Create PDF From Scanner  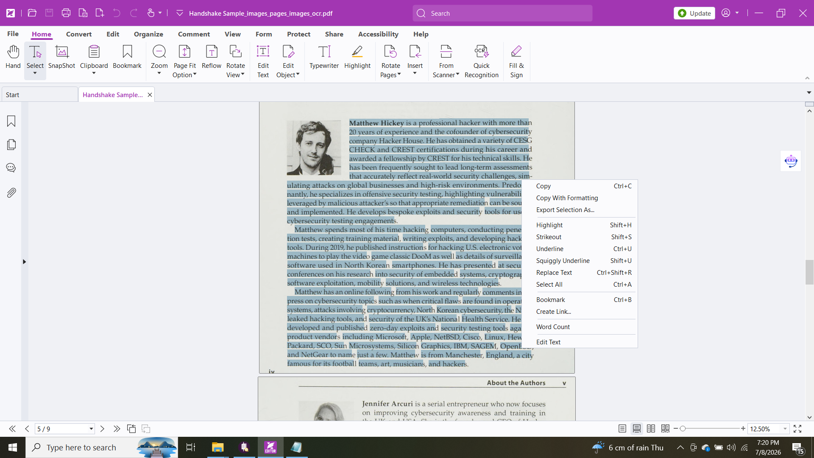pyautogui.click(x=446, y=61)
